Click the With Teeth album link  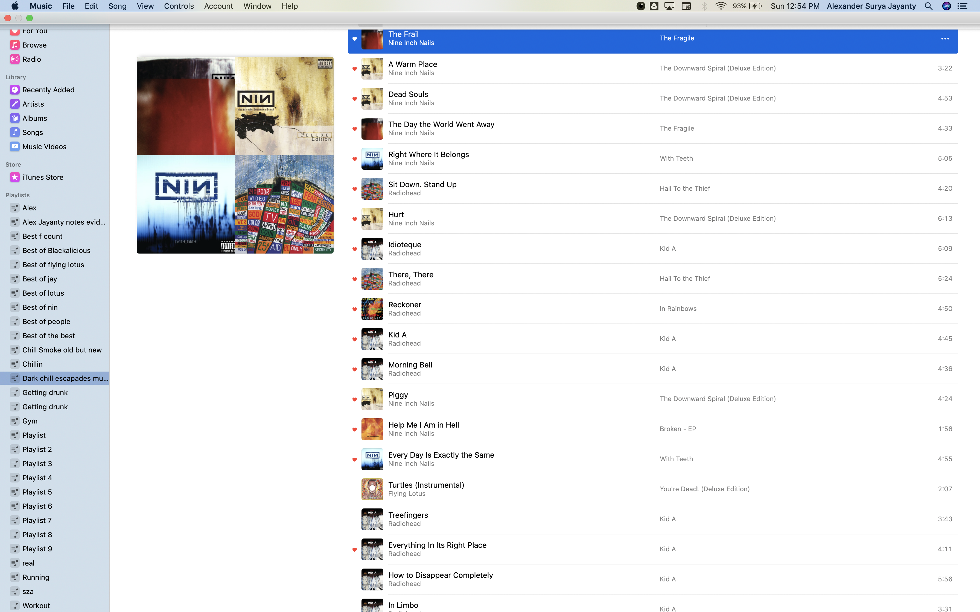676,158
